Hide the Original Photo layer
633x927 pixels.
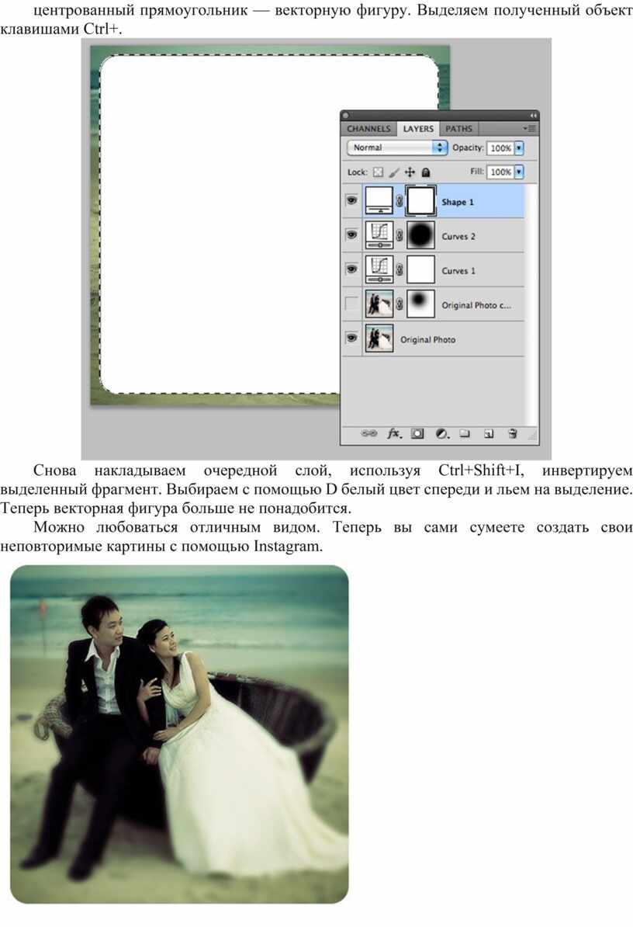point(351,338)
